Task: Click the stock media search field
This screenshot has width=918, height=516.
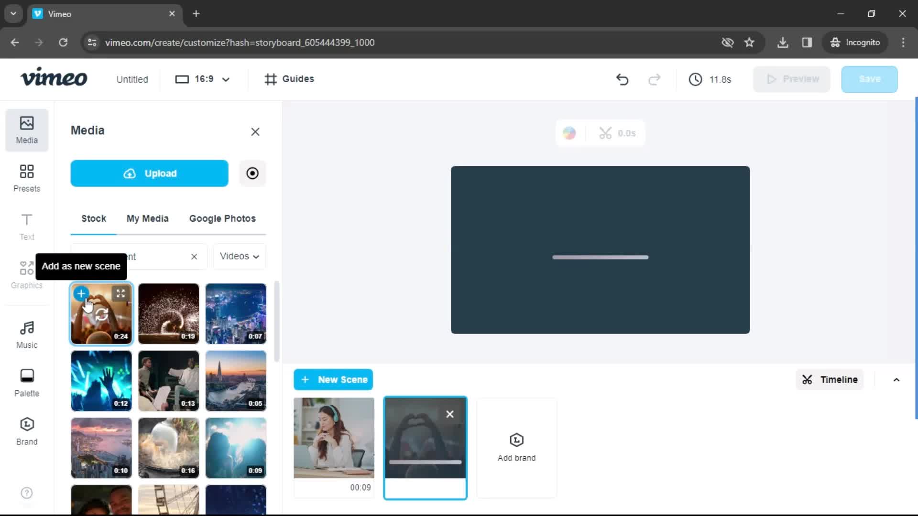Action: point(139,257)
